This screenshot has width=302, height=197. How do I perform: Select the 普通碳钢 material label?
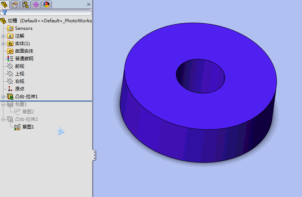click(24, 59)
